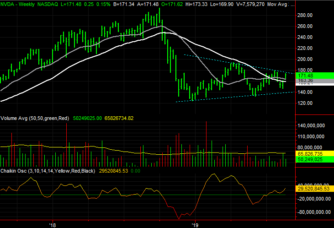Click the 140,000,000 volume axis label
The height and width of the screenshot is (228, 334).
point(311,125)
